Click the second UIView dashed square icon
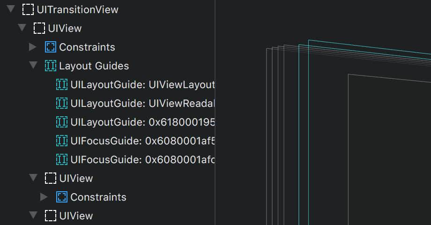This screenshot has height=225, width=431. (x=50, y=178)
